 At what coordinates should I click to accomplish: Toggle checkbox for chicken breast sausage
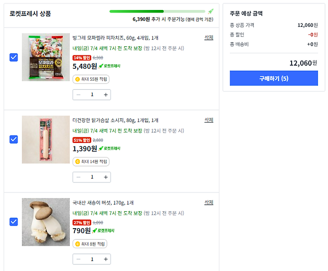pos(14,139)
